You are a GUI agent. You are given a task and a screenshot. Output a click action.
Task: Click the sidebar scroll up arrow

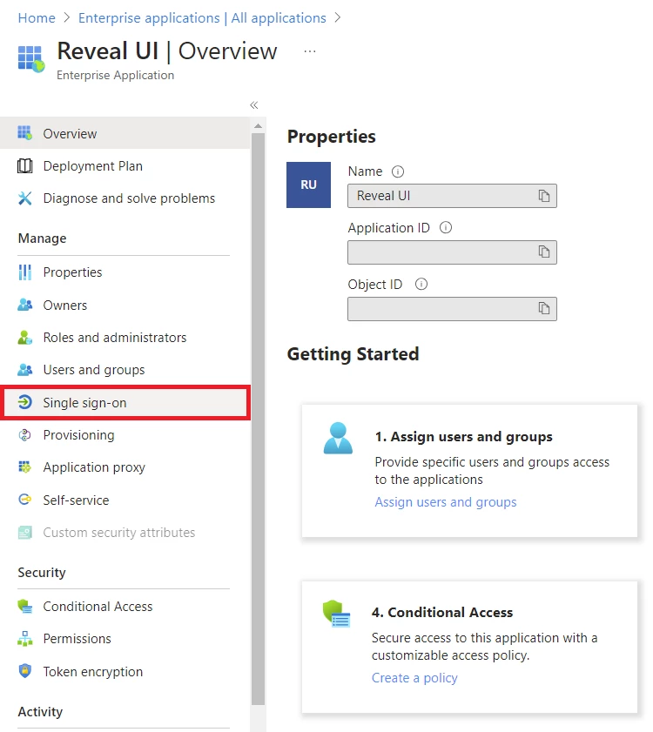[x=258, y=126]
